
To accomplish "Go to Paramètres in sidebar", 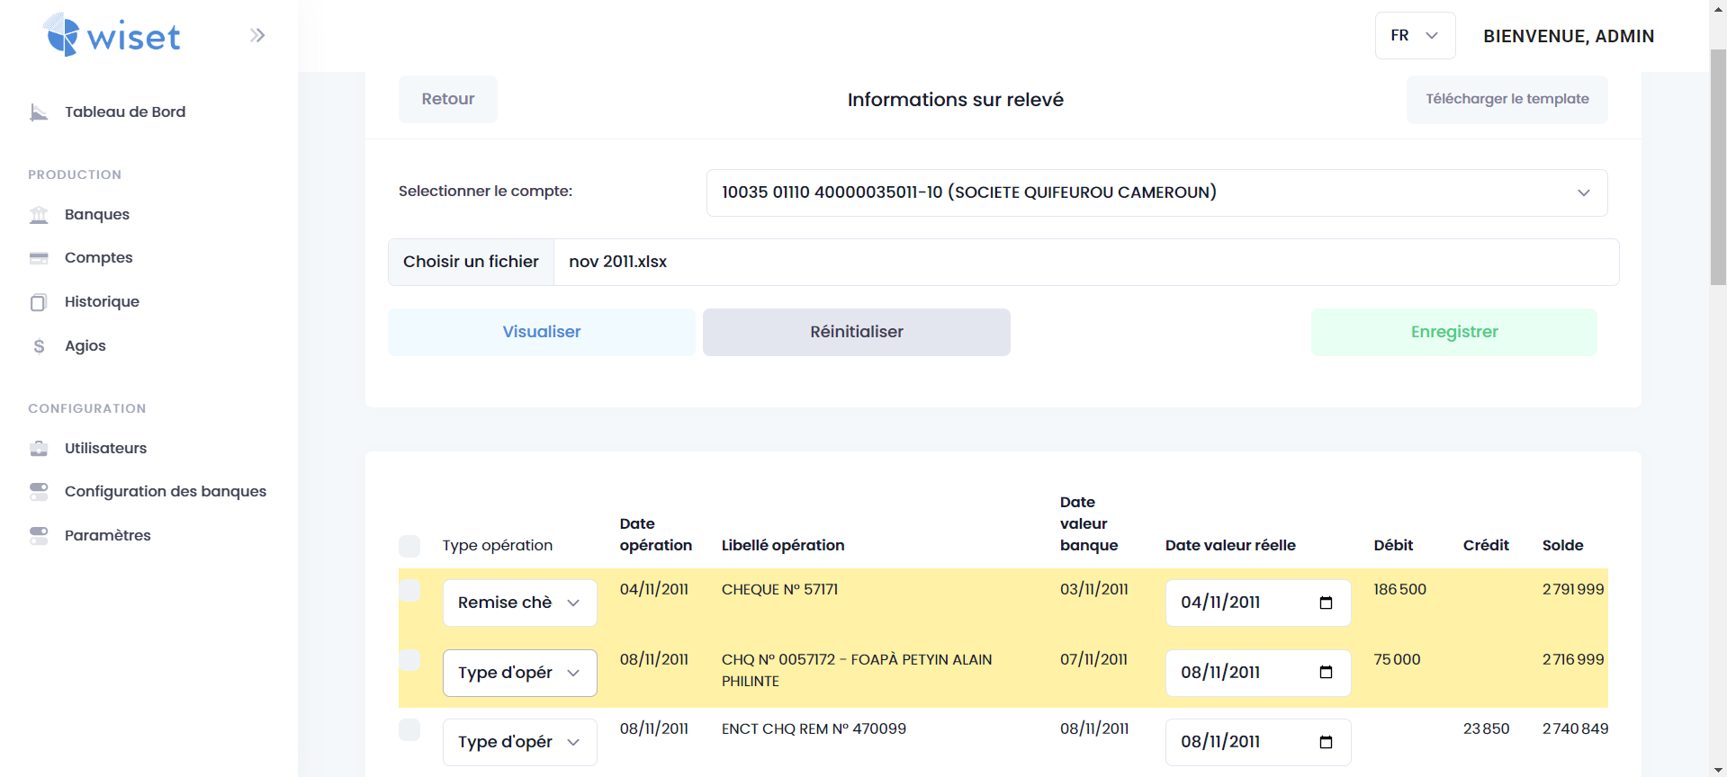I will pyautogui.click(x=107, y=535).
